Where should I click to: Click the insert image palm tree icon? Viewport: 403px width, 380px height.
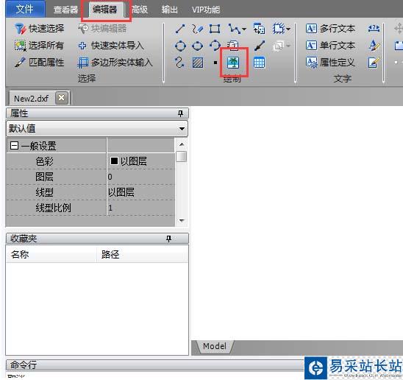233,63
